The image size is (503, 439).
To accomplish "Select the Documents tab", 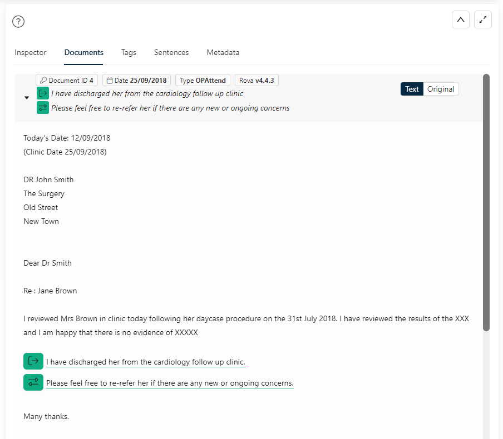I will pos(84,52).
